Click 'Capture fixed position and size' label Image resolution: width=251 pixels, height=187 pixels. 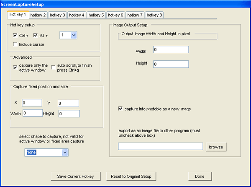pos(41,87)
